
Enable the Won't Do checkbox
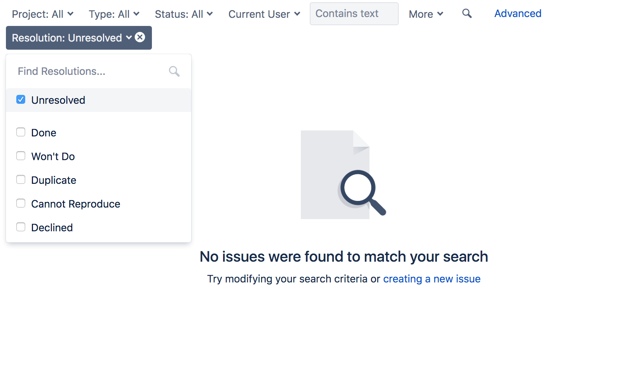pyautogui.click(x=21, y=156)
